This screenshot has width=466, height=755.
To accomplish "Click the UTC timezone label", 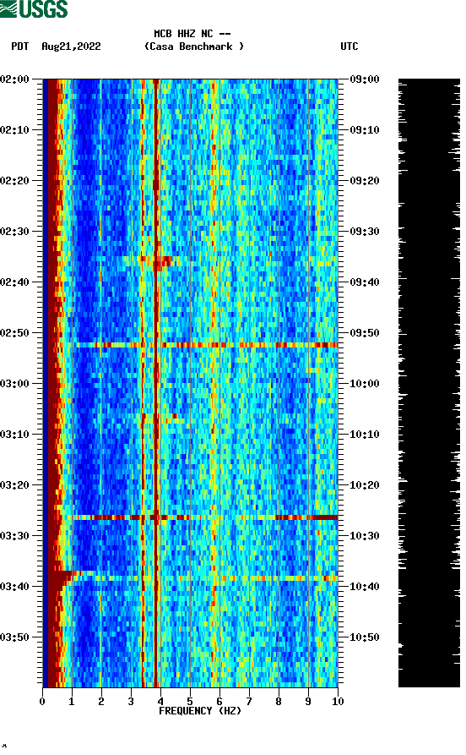I will pyautogui.click(x=349, y=47).
